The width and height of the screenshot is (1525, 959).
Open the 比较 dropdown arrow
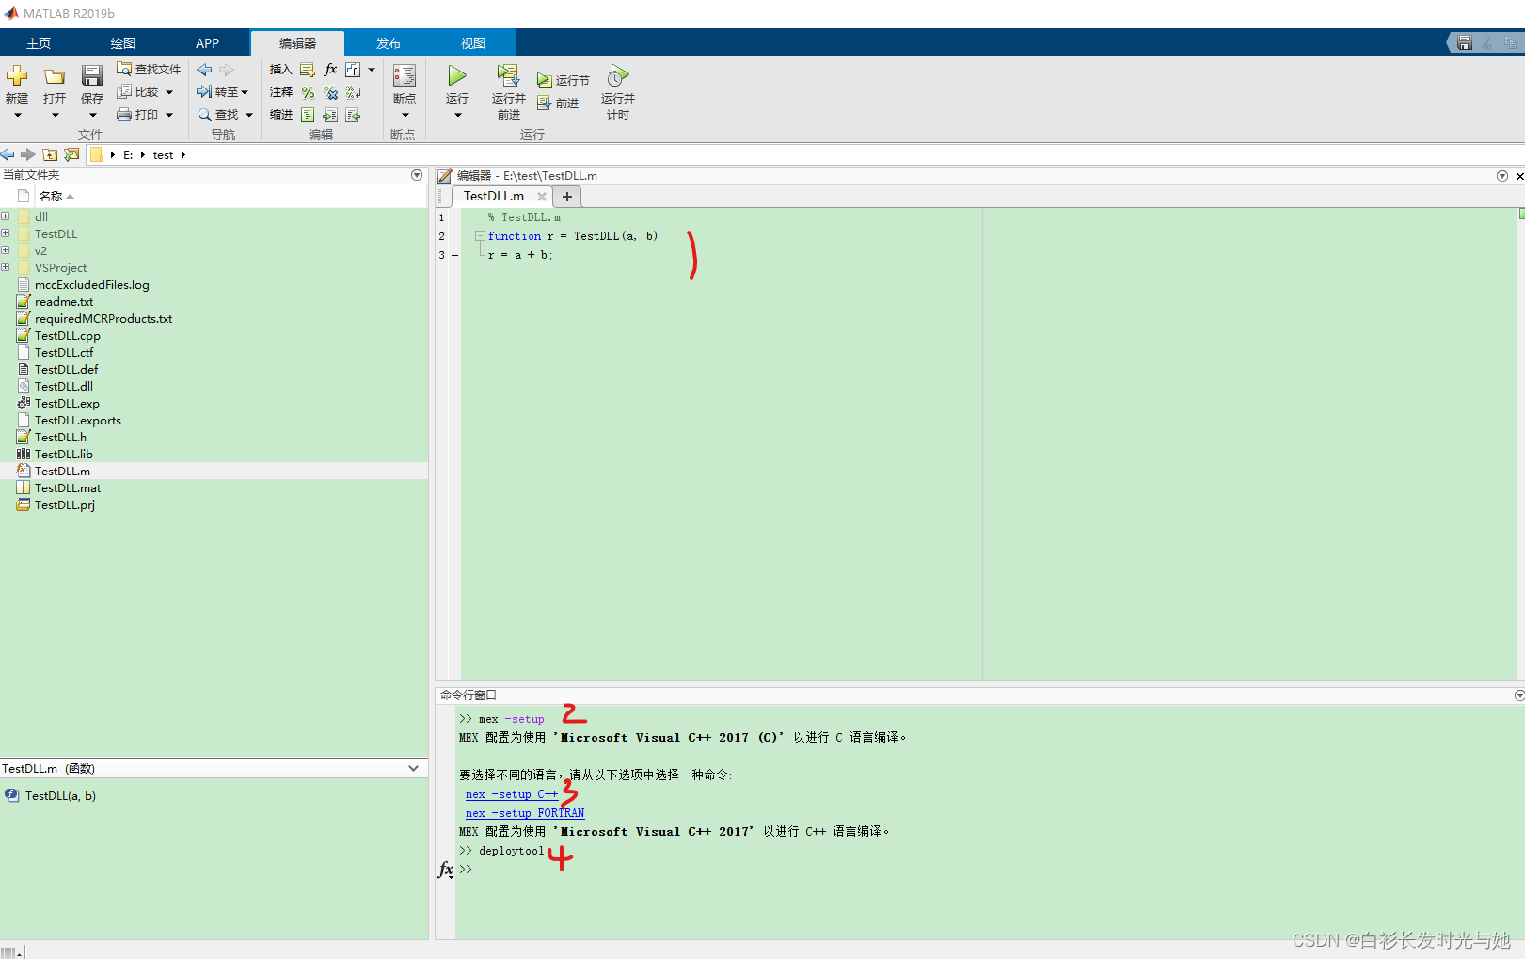point(169,92)
